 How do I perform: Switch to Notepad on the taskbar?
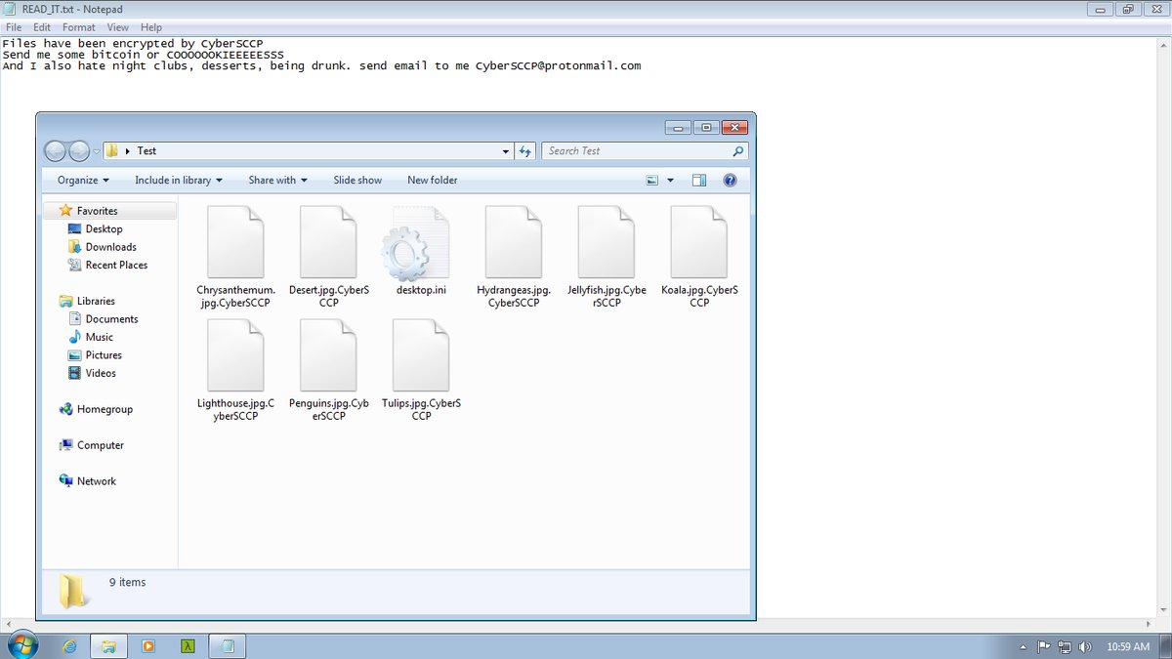coord(227,645)
